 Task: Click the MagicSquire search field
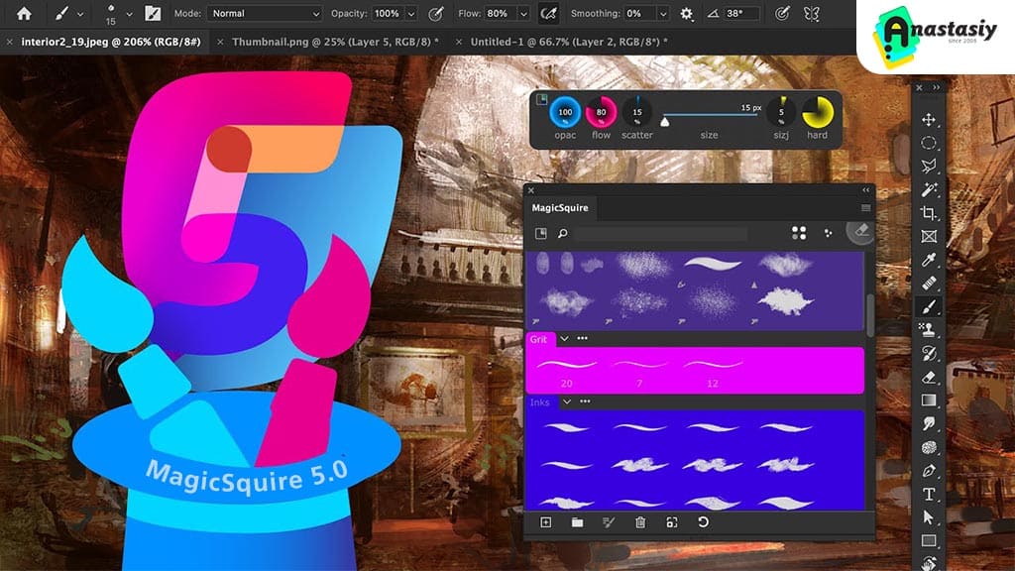coord(660,234)
